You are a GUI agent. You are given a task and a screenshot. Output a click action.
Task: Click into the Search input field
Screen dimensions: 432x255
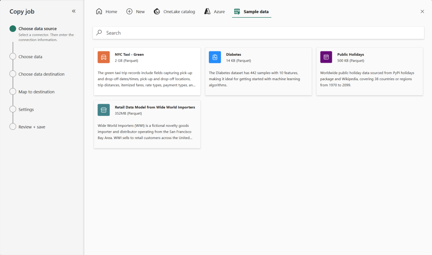pos(262,33)
